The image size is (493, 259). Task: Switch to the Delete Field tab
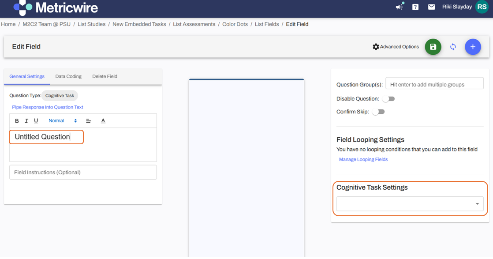[105, 76]
